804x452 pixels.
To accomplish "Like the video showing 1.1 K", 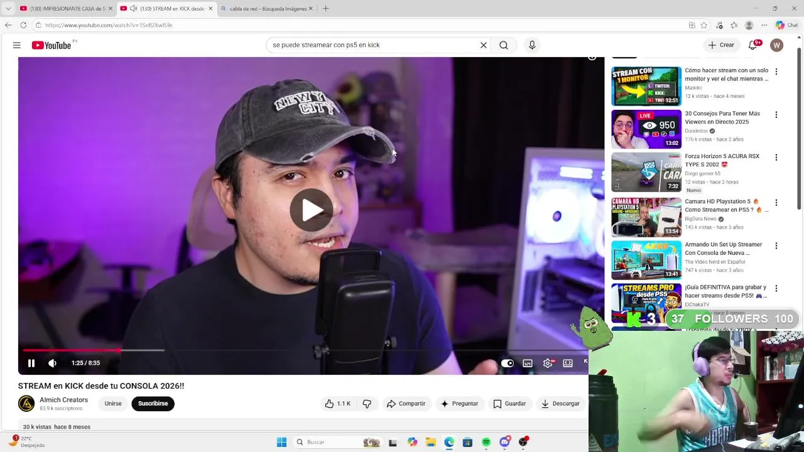I will click(x=337, y=404).
